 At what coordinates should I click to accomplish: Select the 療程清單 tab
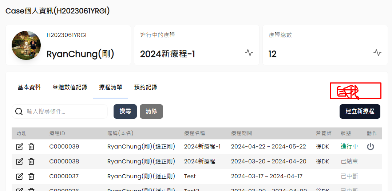(111, 87)
